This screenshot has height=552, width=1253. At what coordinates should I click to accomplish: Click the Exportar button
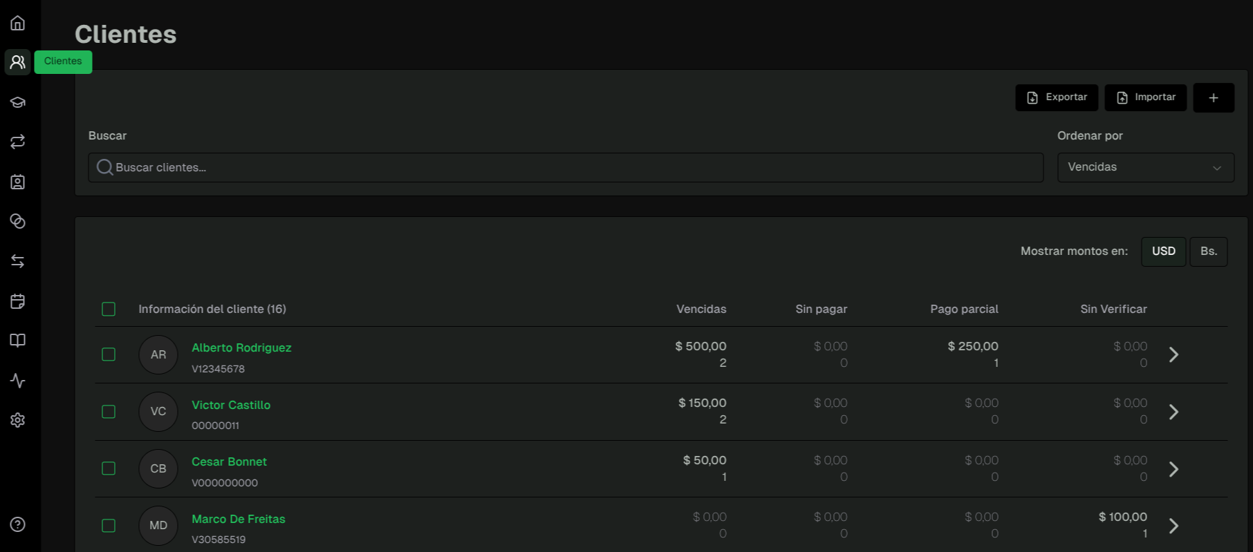[x=1057, y=97]
